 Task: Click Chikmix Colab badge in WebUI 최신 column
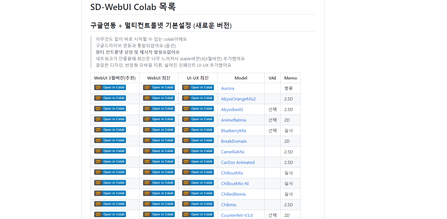(159, 204)
